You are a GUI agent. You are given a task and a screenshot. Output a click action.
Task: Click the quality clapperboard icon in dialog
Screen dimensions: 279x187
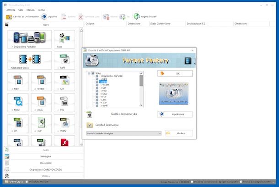point(89,114)
